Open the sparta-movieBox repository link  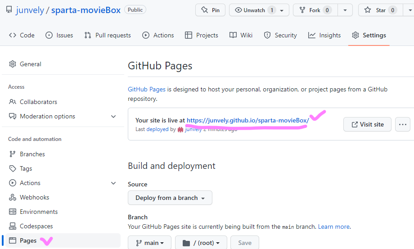click(86, 10)
